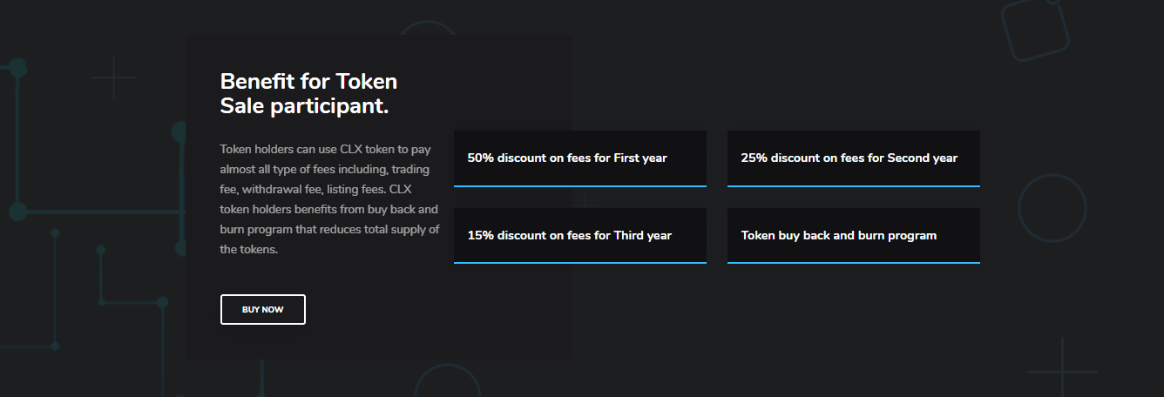Image resolution: width=1164 pixels, height=397 pixels.
Task: Click blue underline beneath Second year discount card
Action: click(x=854, y=186)
